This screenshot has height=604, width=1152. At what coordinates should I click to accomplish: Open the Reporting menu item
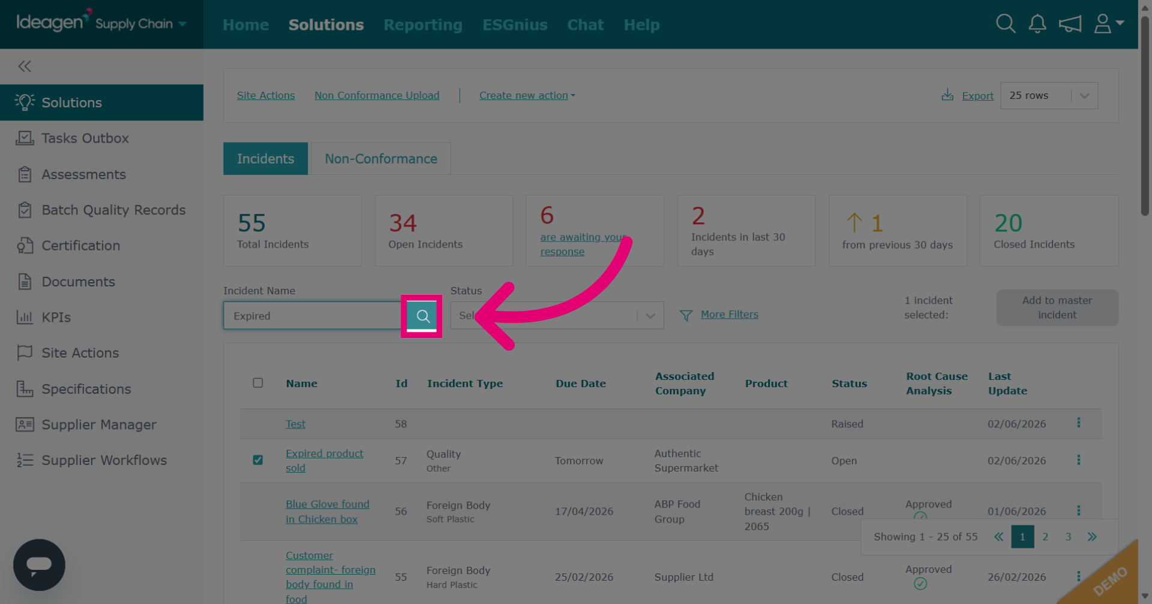click(x=423, y=25)
